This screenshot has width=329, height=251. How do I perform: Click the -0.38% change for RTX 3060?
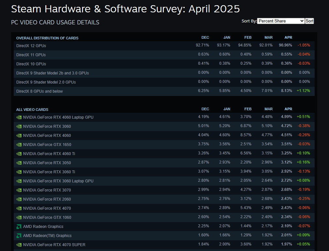coord(304,126)
